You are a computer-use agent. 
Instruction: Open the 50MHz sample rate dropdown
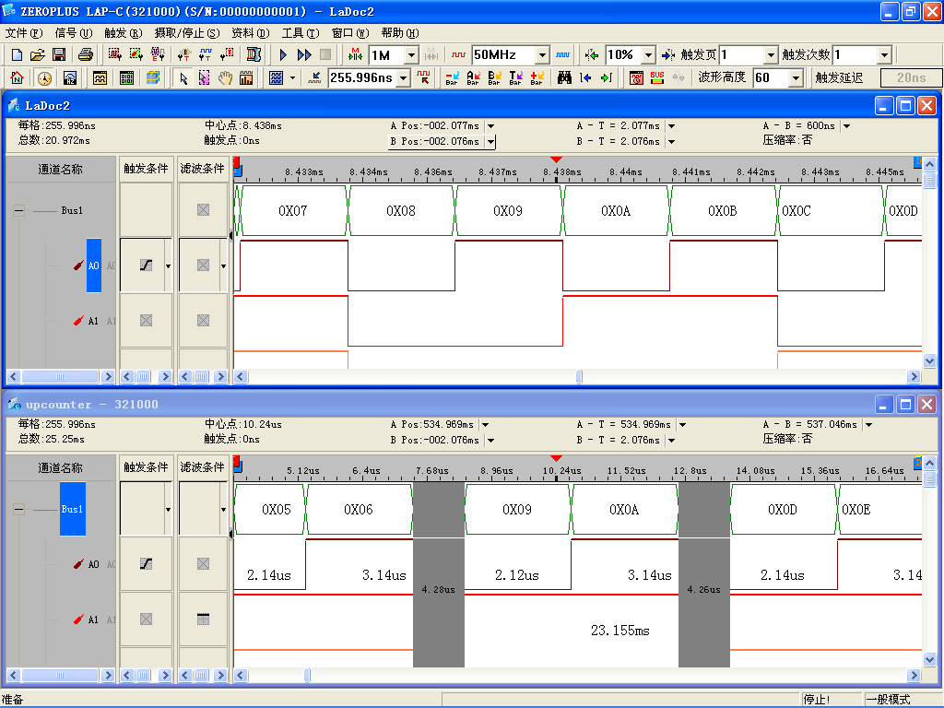(542, 55)
